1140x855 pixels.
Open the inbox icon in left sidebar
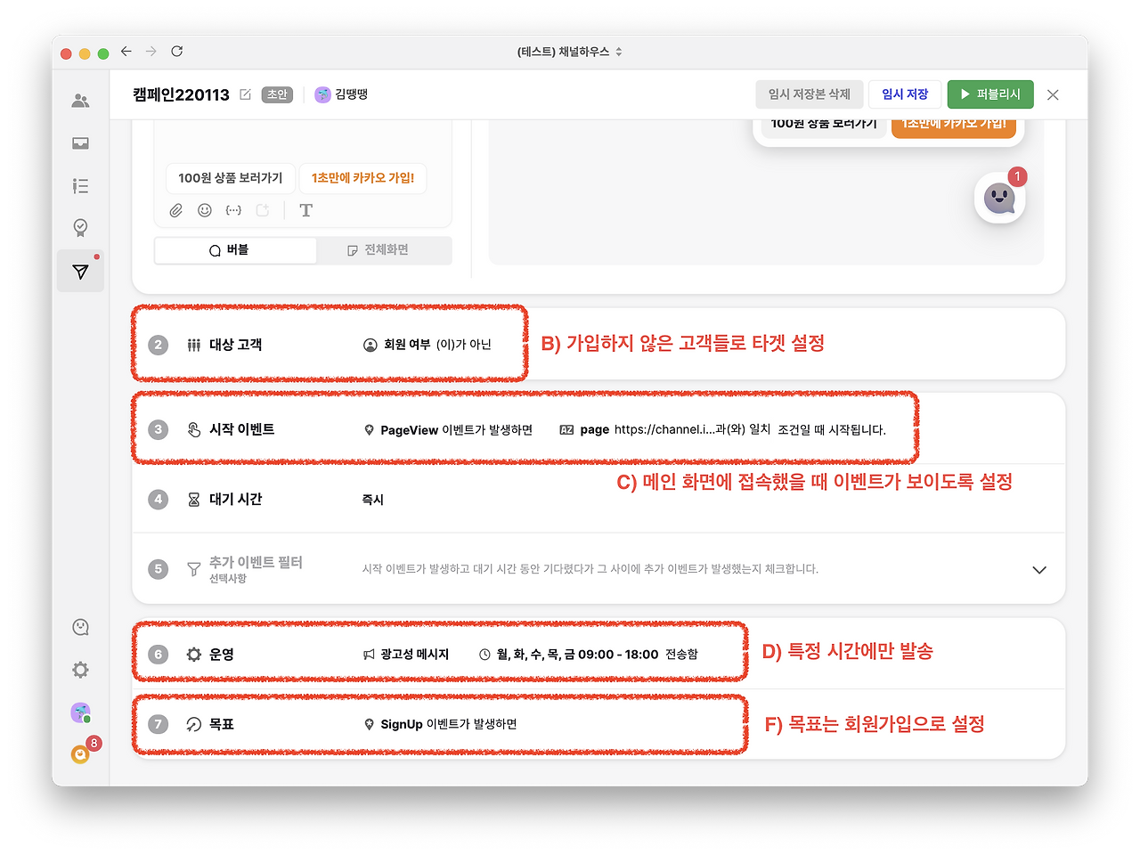(80, 143)
